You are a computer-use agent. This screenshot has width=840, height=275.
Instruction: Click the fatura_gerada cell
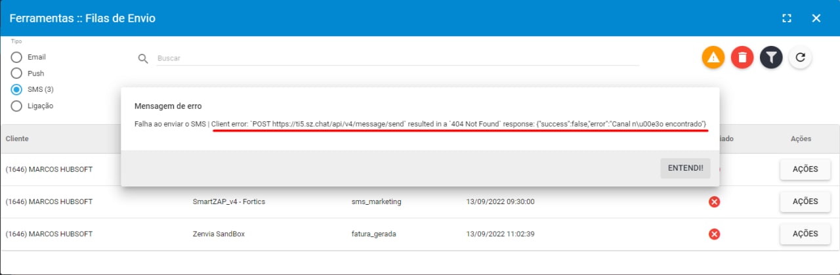click(x=373, y=234)
